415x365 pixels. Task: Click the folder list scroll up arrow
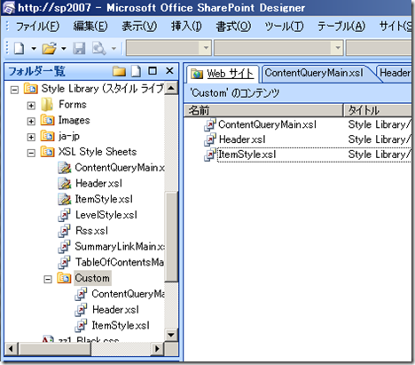171,88
